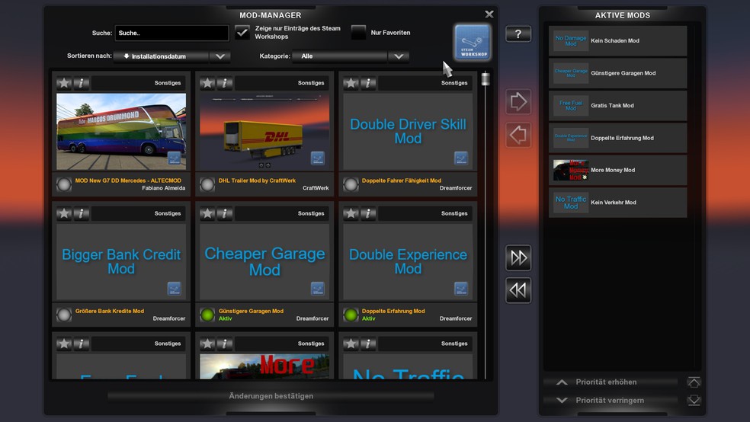750x422 pixels.
Task: Select the Cheaper Garage Mod thumbnail
Action: point(264,262)
